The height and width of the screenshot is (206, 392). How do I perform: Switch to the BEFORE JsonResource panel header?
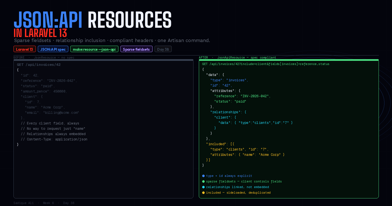coord(44,57)
